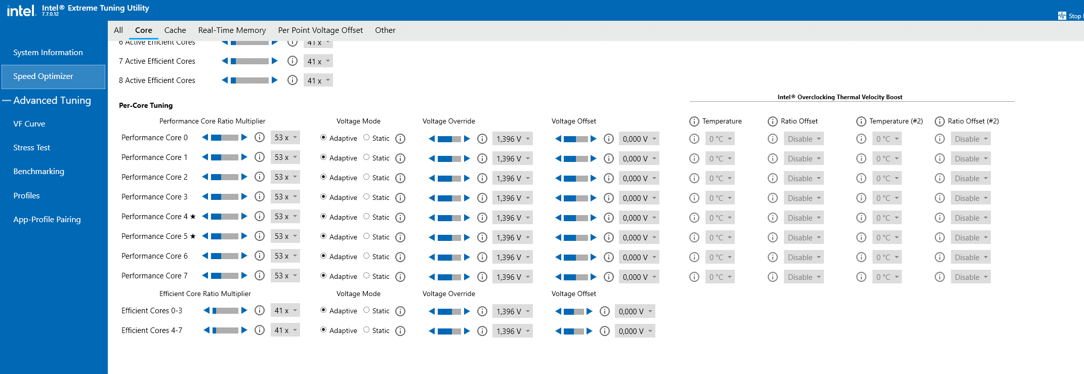Open Performance Core 3 voltage override 1,396 V dropdown
Screen dimensions: 1084x374
513,198
